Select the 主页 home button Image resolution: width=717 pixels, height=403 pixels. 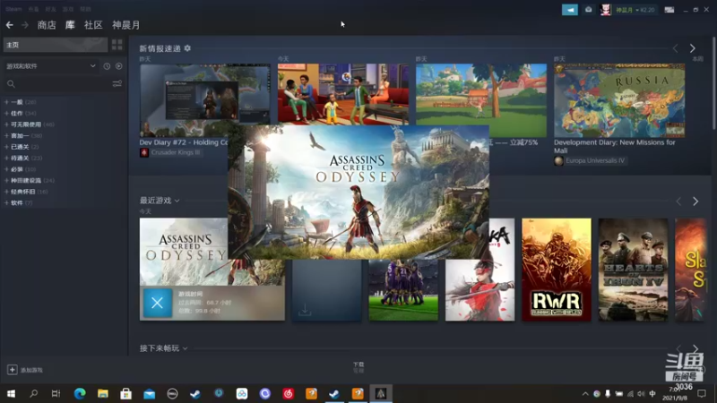click(56, 45)
